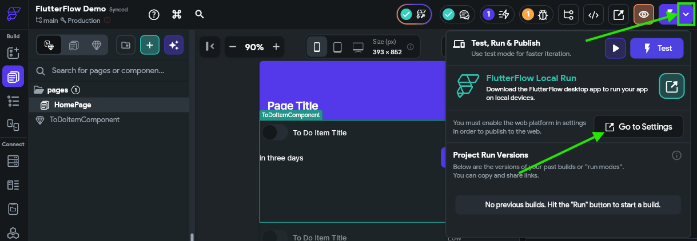The image size is (697, 241).
Task: Click the Page Title text on the canvas
Action: (293, 105)
